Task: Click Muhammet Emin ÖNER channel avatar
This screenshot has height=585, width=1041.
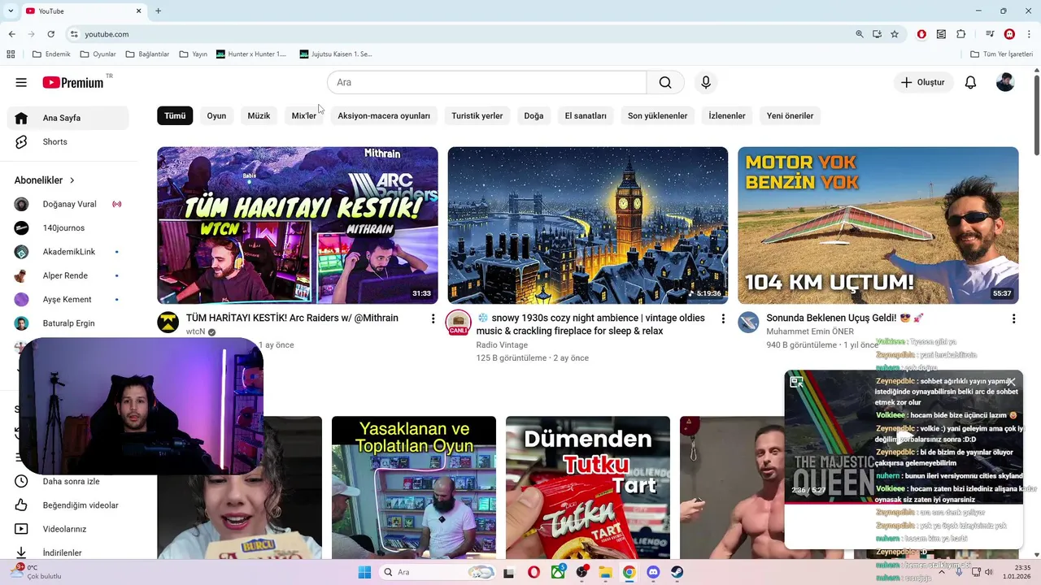Action: pyautogui.click(x=748, y=322)
